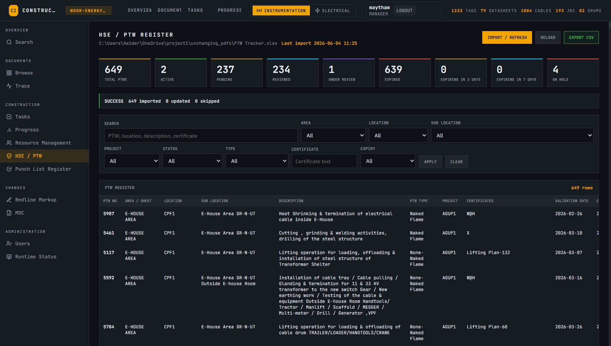Open the Progress top menu item
Image resolution: width=611 pixels, height=346 pixels.
click(229, 10)
